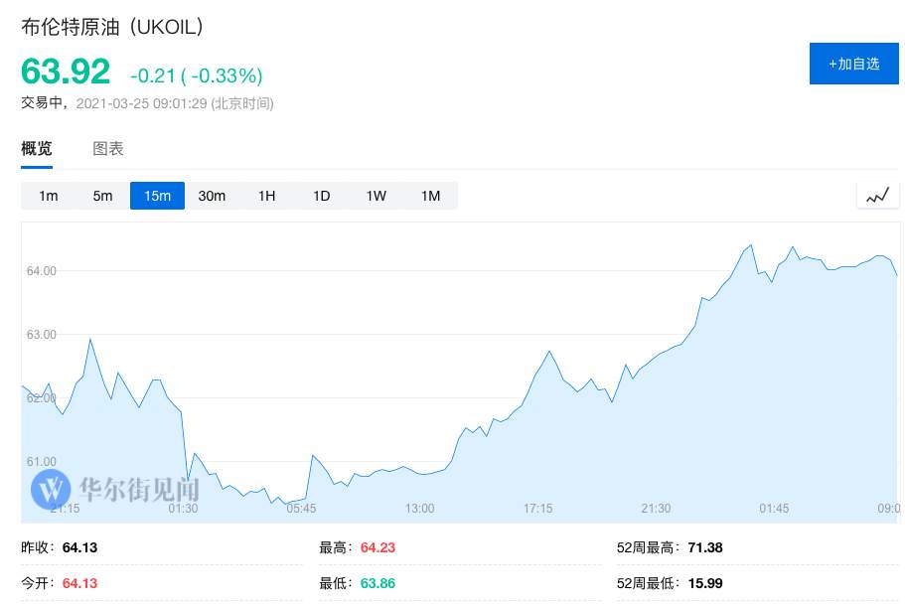
Task: Select the 1H timeframe
Action: (266, 196)
